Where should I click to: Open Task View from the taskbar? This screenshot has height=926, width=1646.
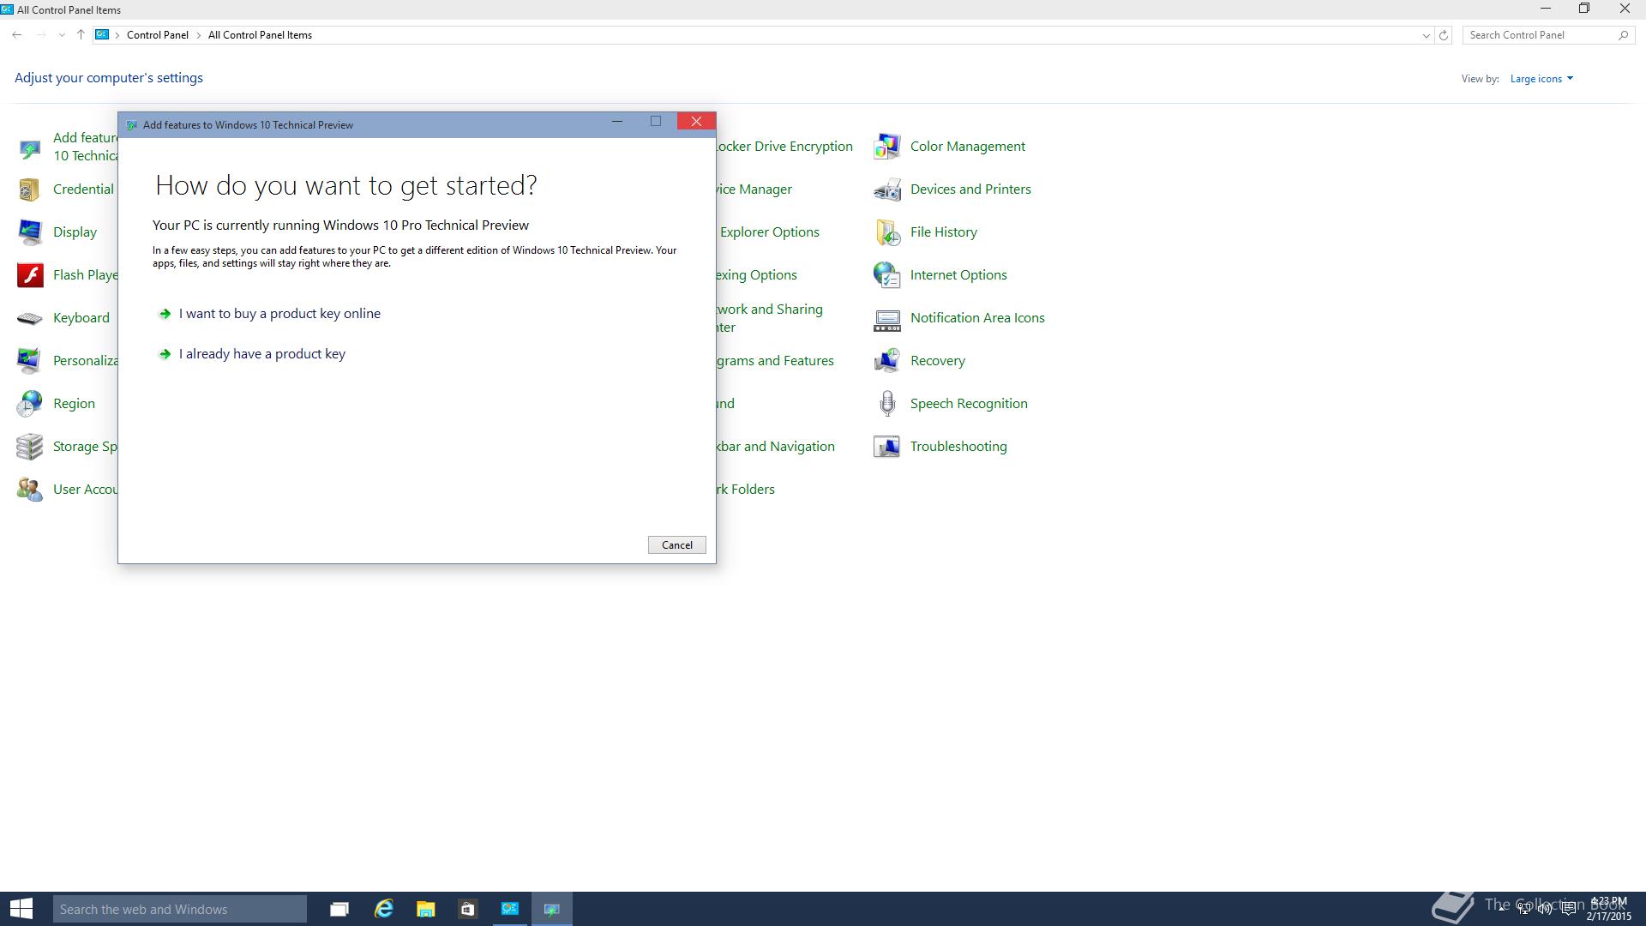[339, 909]
